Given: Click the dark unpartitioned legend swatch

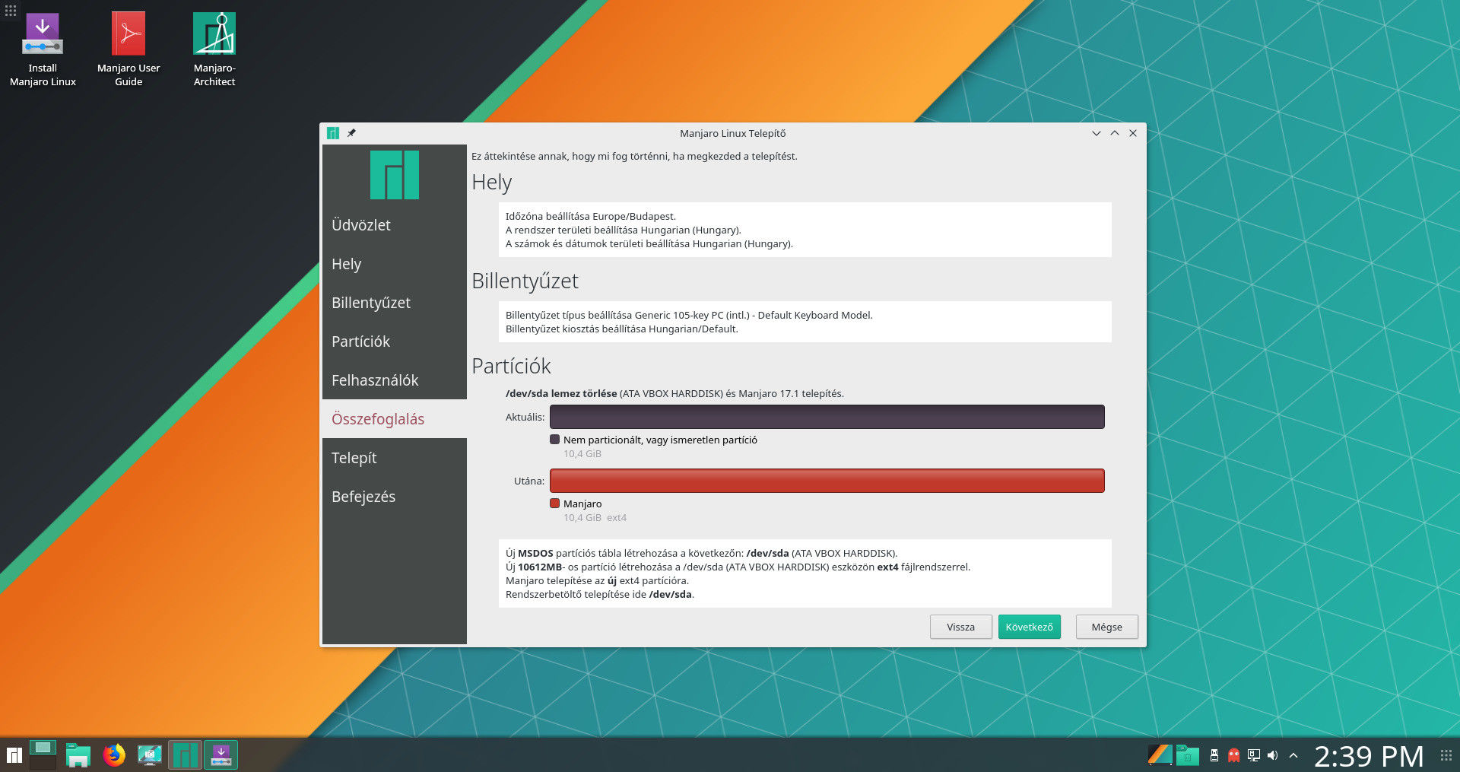Looking at the screenshot, I should (x=554, y=440).
